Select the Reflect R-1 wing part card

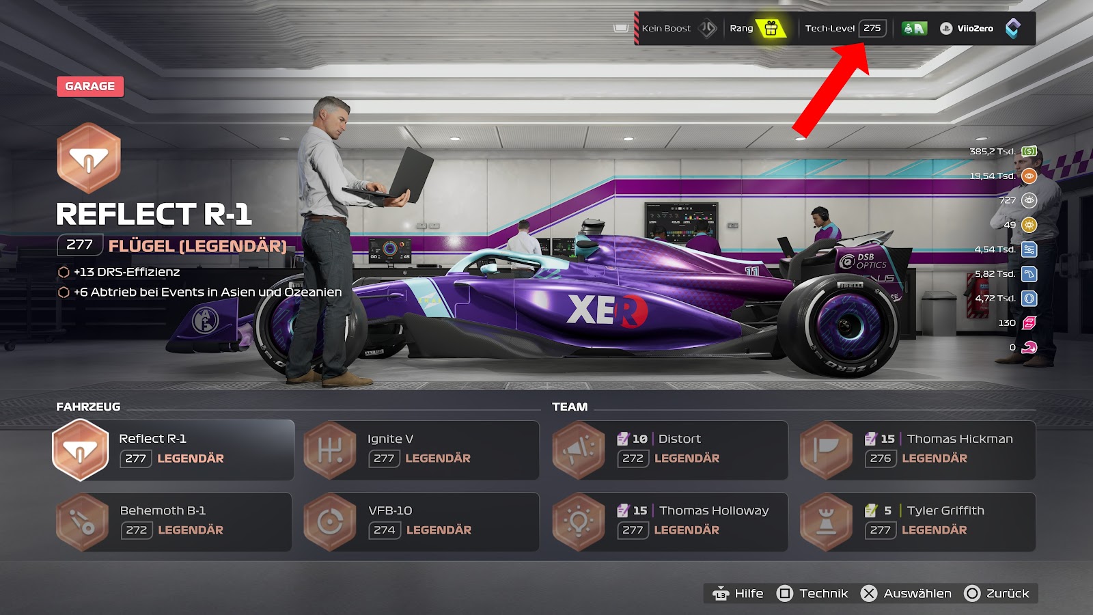click(174, 450)
